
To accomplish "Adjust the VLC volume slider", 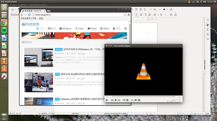I will (176, 100).
